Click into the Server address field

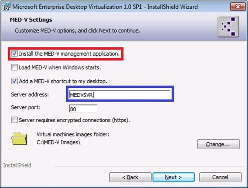(119, 95)
